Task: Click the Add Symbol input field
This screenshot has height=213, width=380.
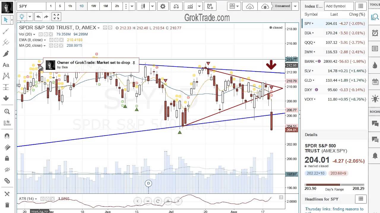Action: click(339, 6)
